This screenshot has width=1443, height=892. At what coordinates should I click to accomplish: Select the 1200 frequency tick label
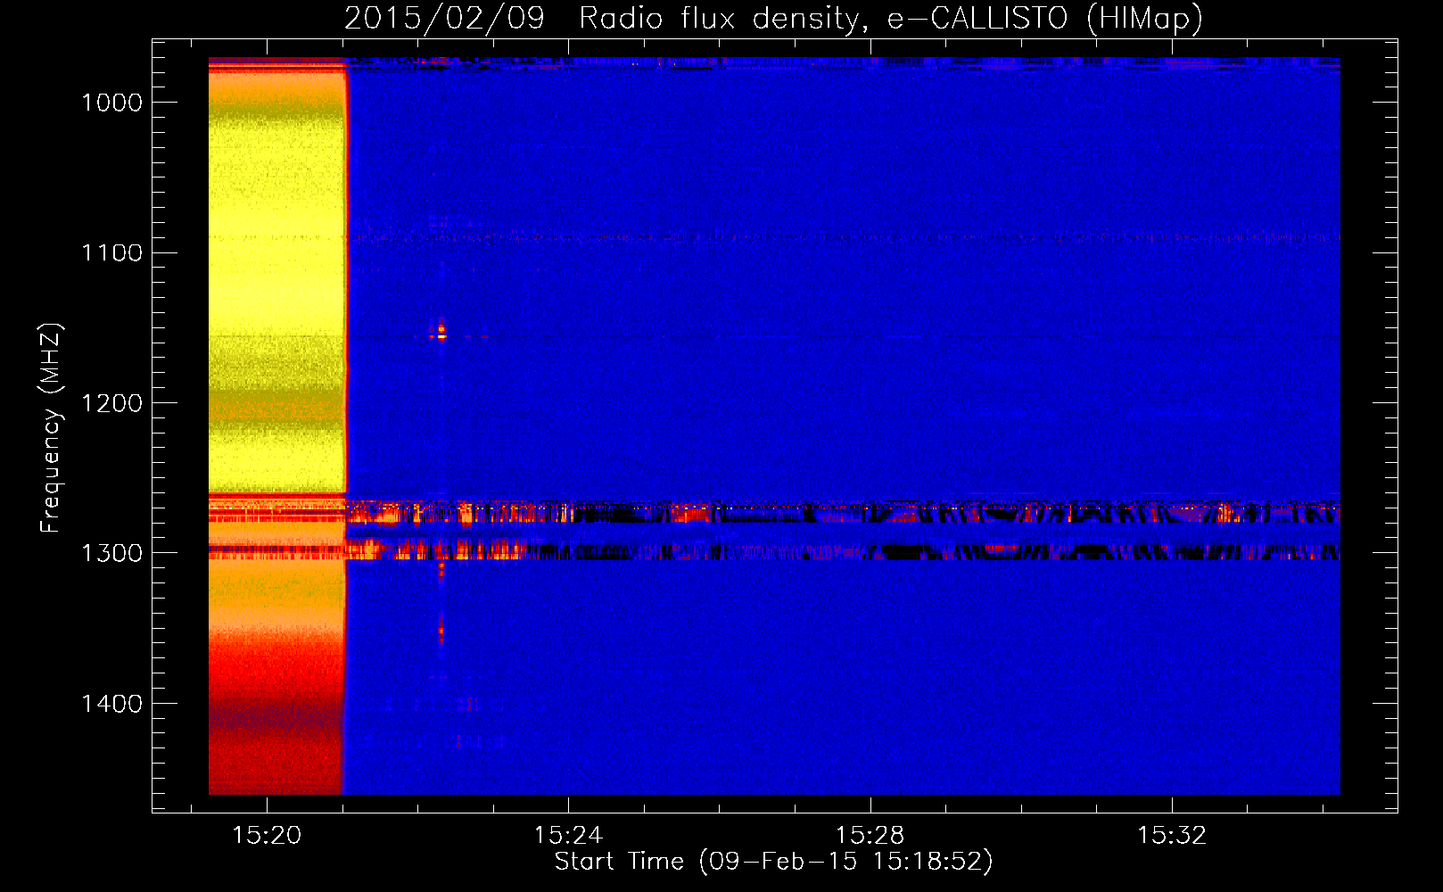coord(112,403)
